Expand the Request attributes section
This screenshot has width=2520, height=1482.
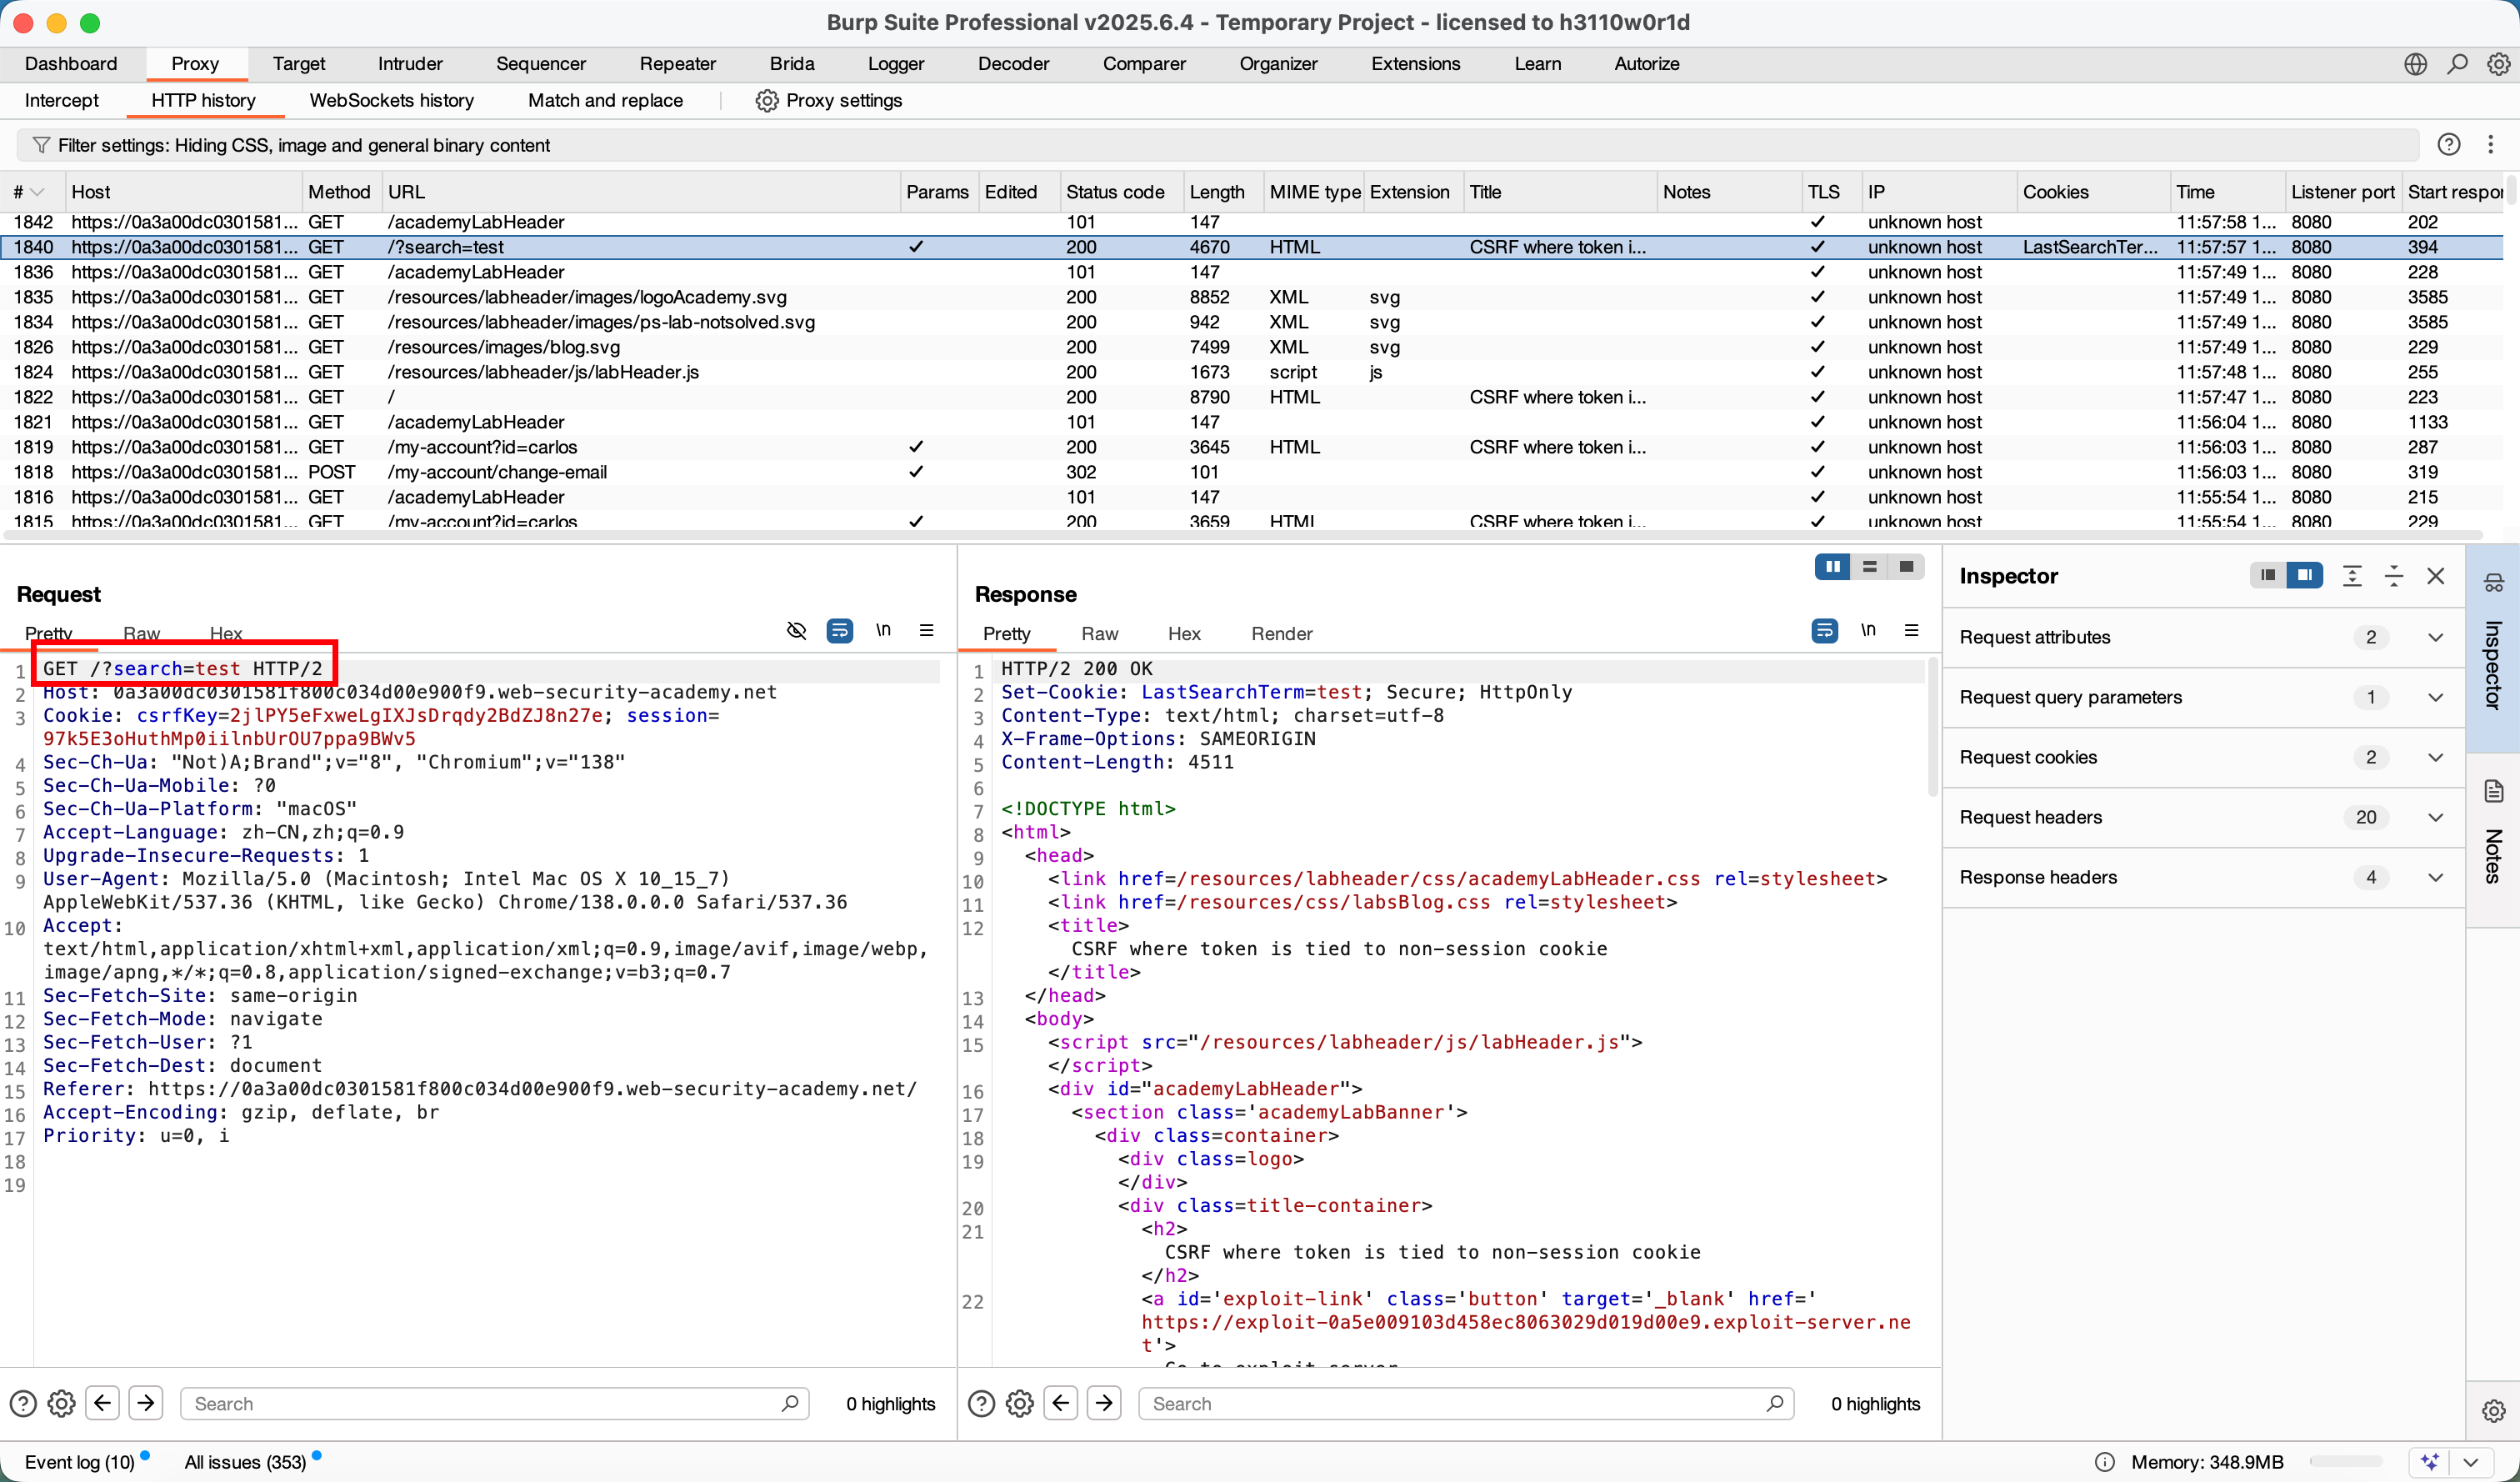point(2435,637)
